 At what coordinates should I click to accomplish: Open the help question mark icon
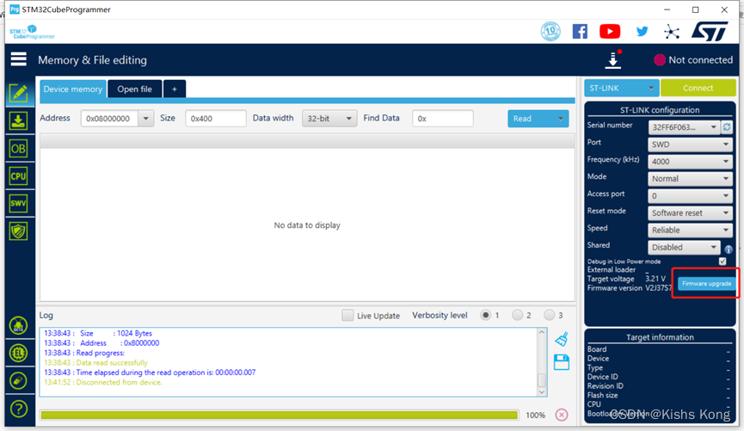click(x=19, y=409)
